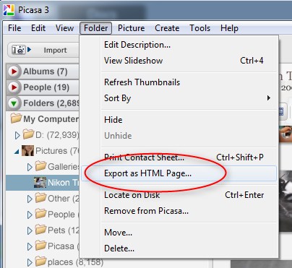Select the Pictures tree row label
The width and height of the screenshot is (292, 268).
pyautogui.click(x=57, y=151)
